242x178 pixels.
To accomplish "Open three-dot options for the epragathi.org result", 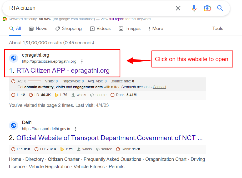I will pyautogui.click(x=82, y=62).
